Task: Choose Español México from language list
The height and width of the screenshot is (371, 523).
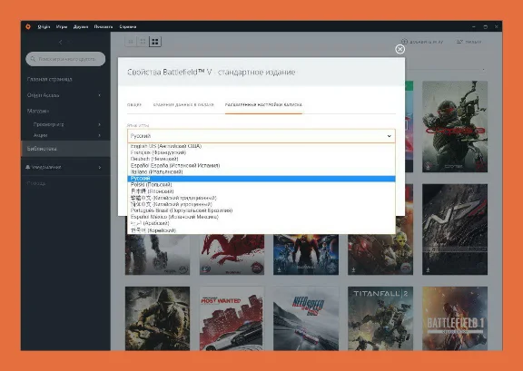Action: coord(261,217)
